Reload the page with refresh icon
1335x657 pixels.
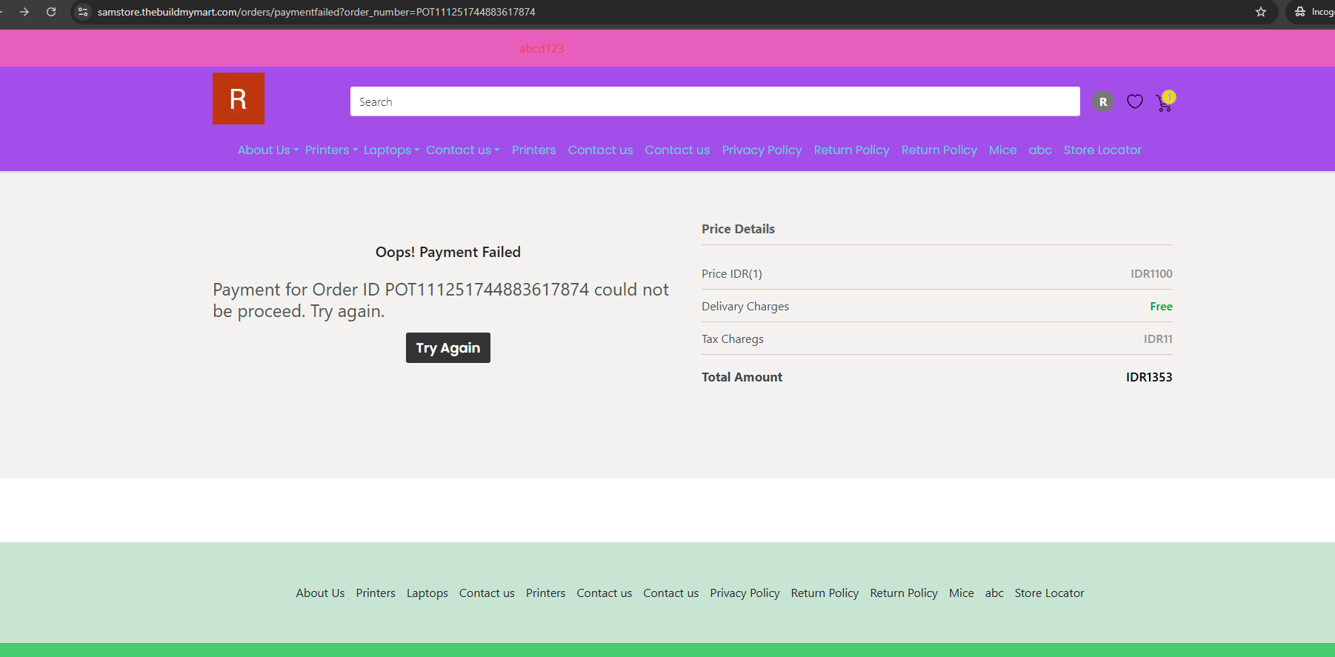(51, 12)
